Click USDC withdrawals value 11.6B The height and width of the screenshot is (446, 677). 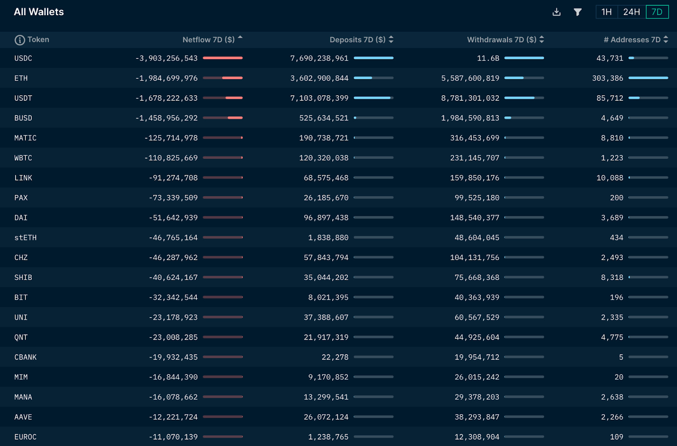click(488, 58)
